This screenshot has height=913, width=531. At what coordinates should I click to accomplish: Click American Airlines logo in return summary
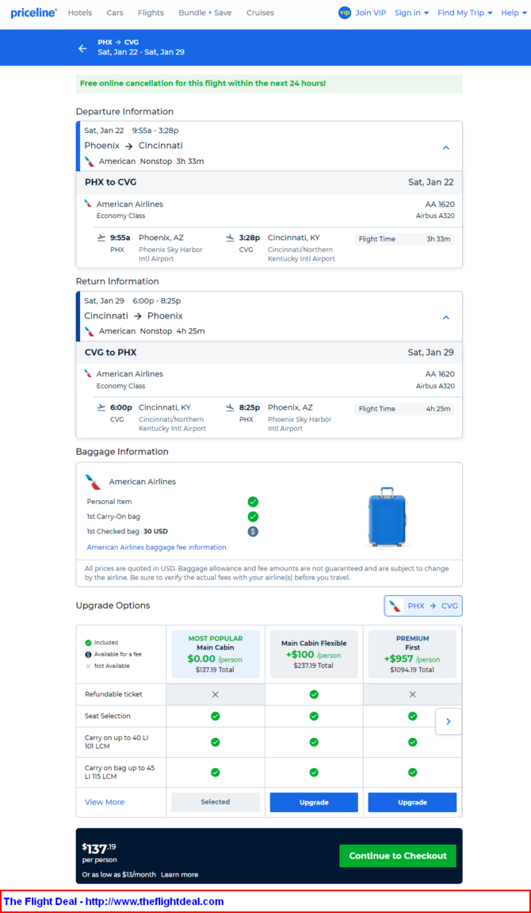(x=89, y=331)
